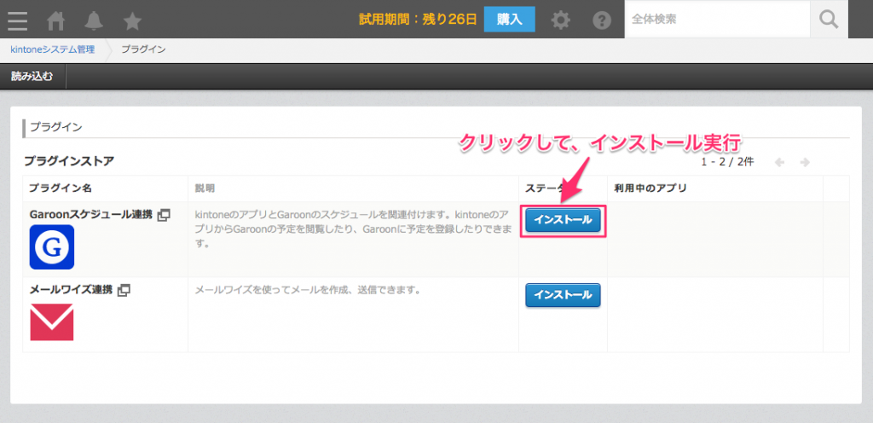Click the プラグインストア heading
The image size is (873, 423).
pos(69,161)
